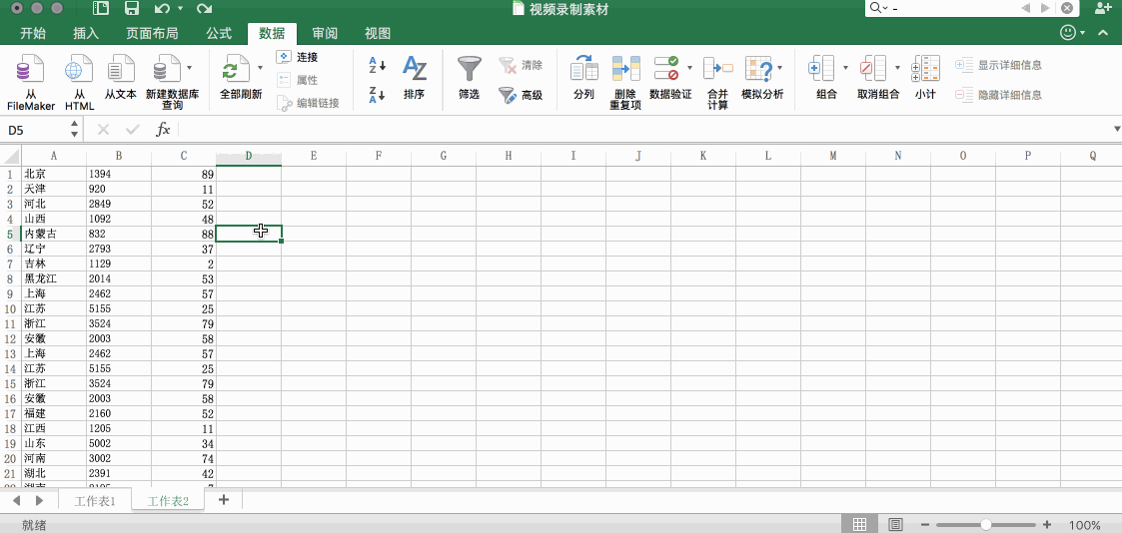Sort ascending A to Z
This screenshot has width=1122, height=533.
[x=377, y=66]
